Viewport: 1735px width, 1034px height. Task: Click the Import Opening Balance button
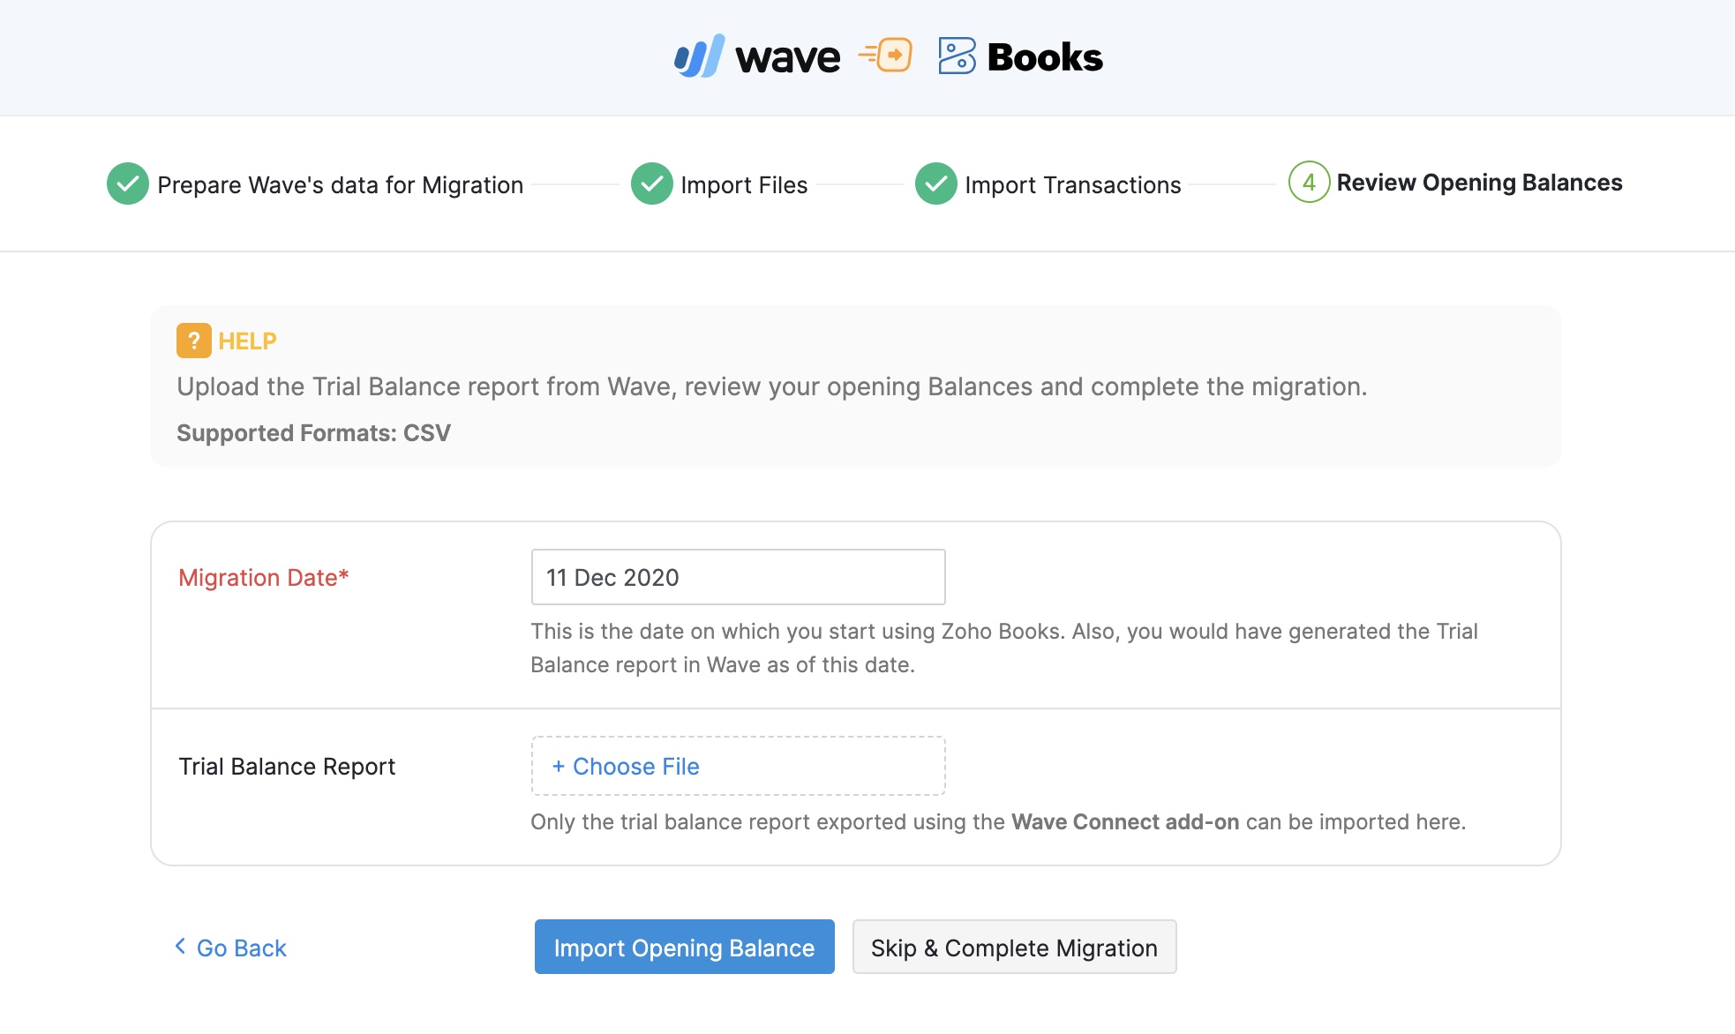pos(683,948)
